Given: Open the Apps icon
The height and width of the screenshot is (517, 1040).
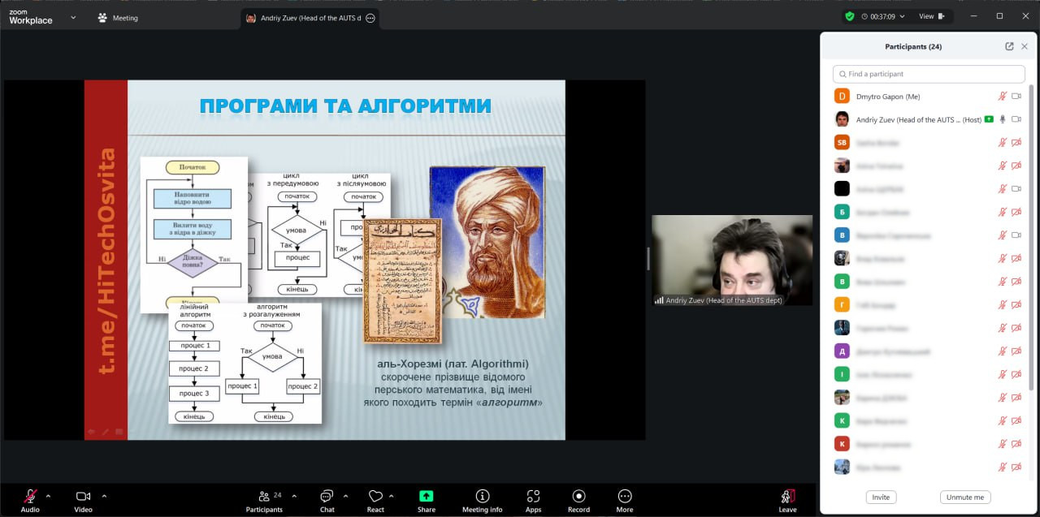Looking at the screenshot, I should [x=533, y=496].
